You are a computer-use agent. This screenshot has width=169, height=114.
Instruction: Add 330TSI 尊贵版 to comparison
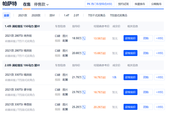(x=159, y=107)
